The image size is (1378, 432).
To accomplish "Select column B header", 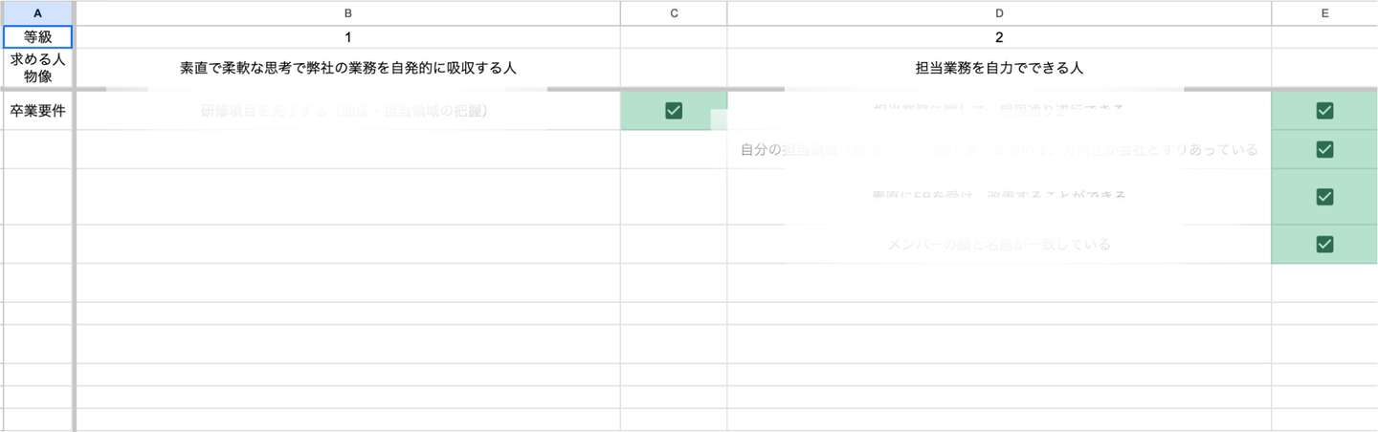I will click(347, 12).
